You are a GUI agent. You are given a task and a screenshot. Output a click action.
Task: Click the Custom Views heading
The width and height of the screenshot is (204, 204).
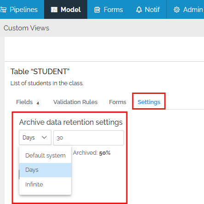point(26,28)
